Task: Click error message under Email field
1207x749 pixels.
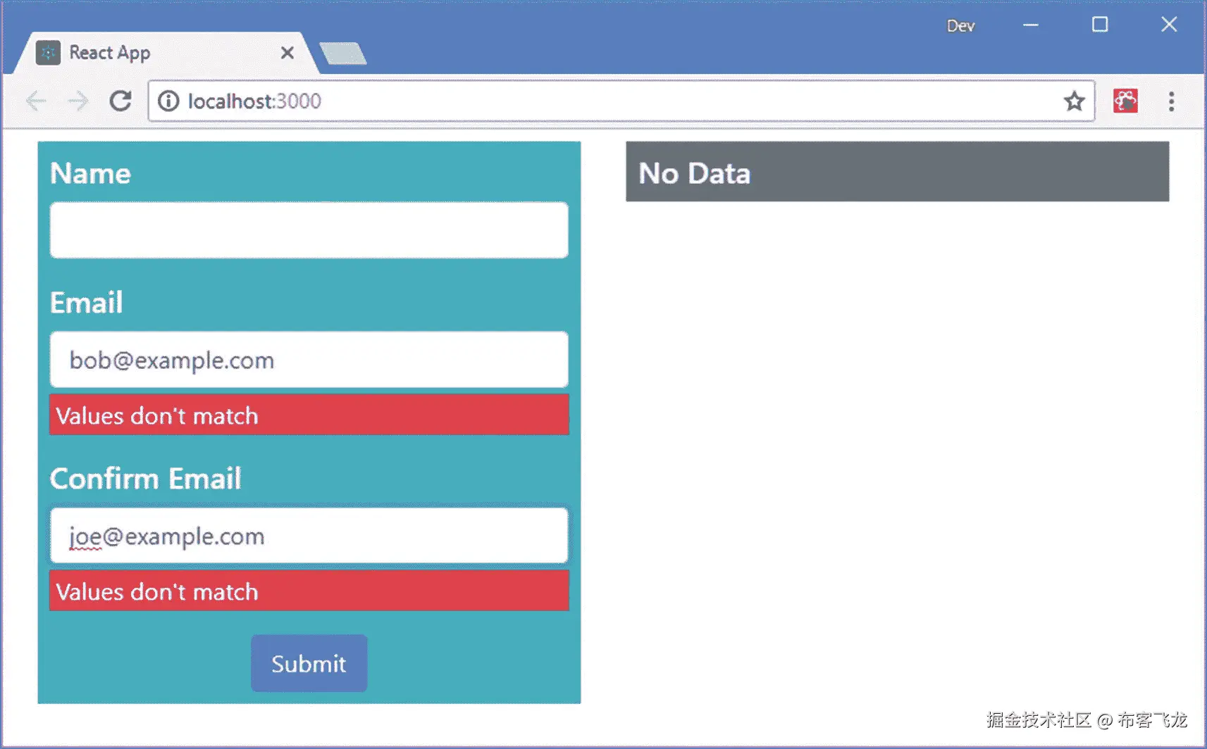Action: click(x=309, y=415)
